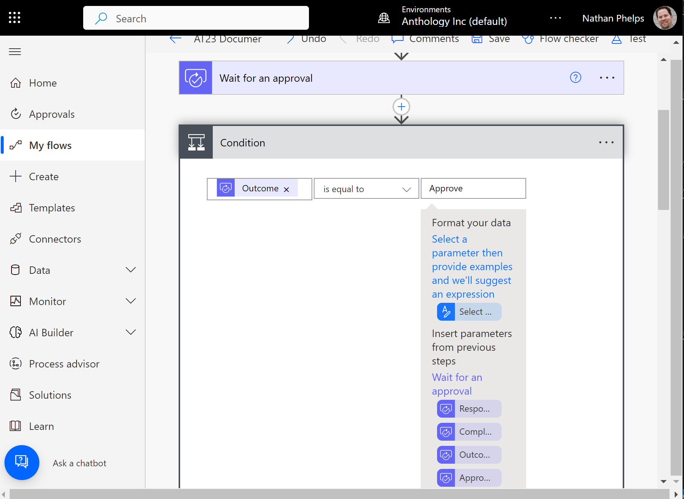
Task: Open the 'is equal to' operator dropdown
Action: point(367,189)
